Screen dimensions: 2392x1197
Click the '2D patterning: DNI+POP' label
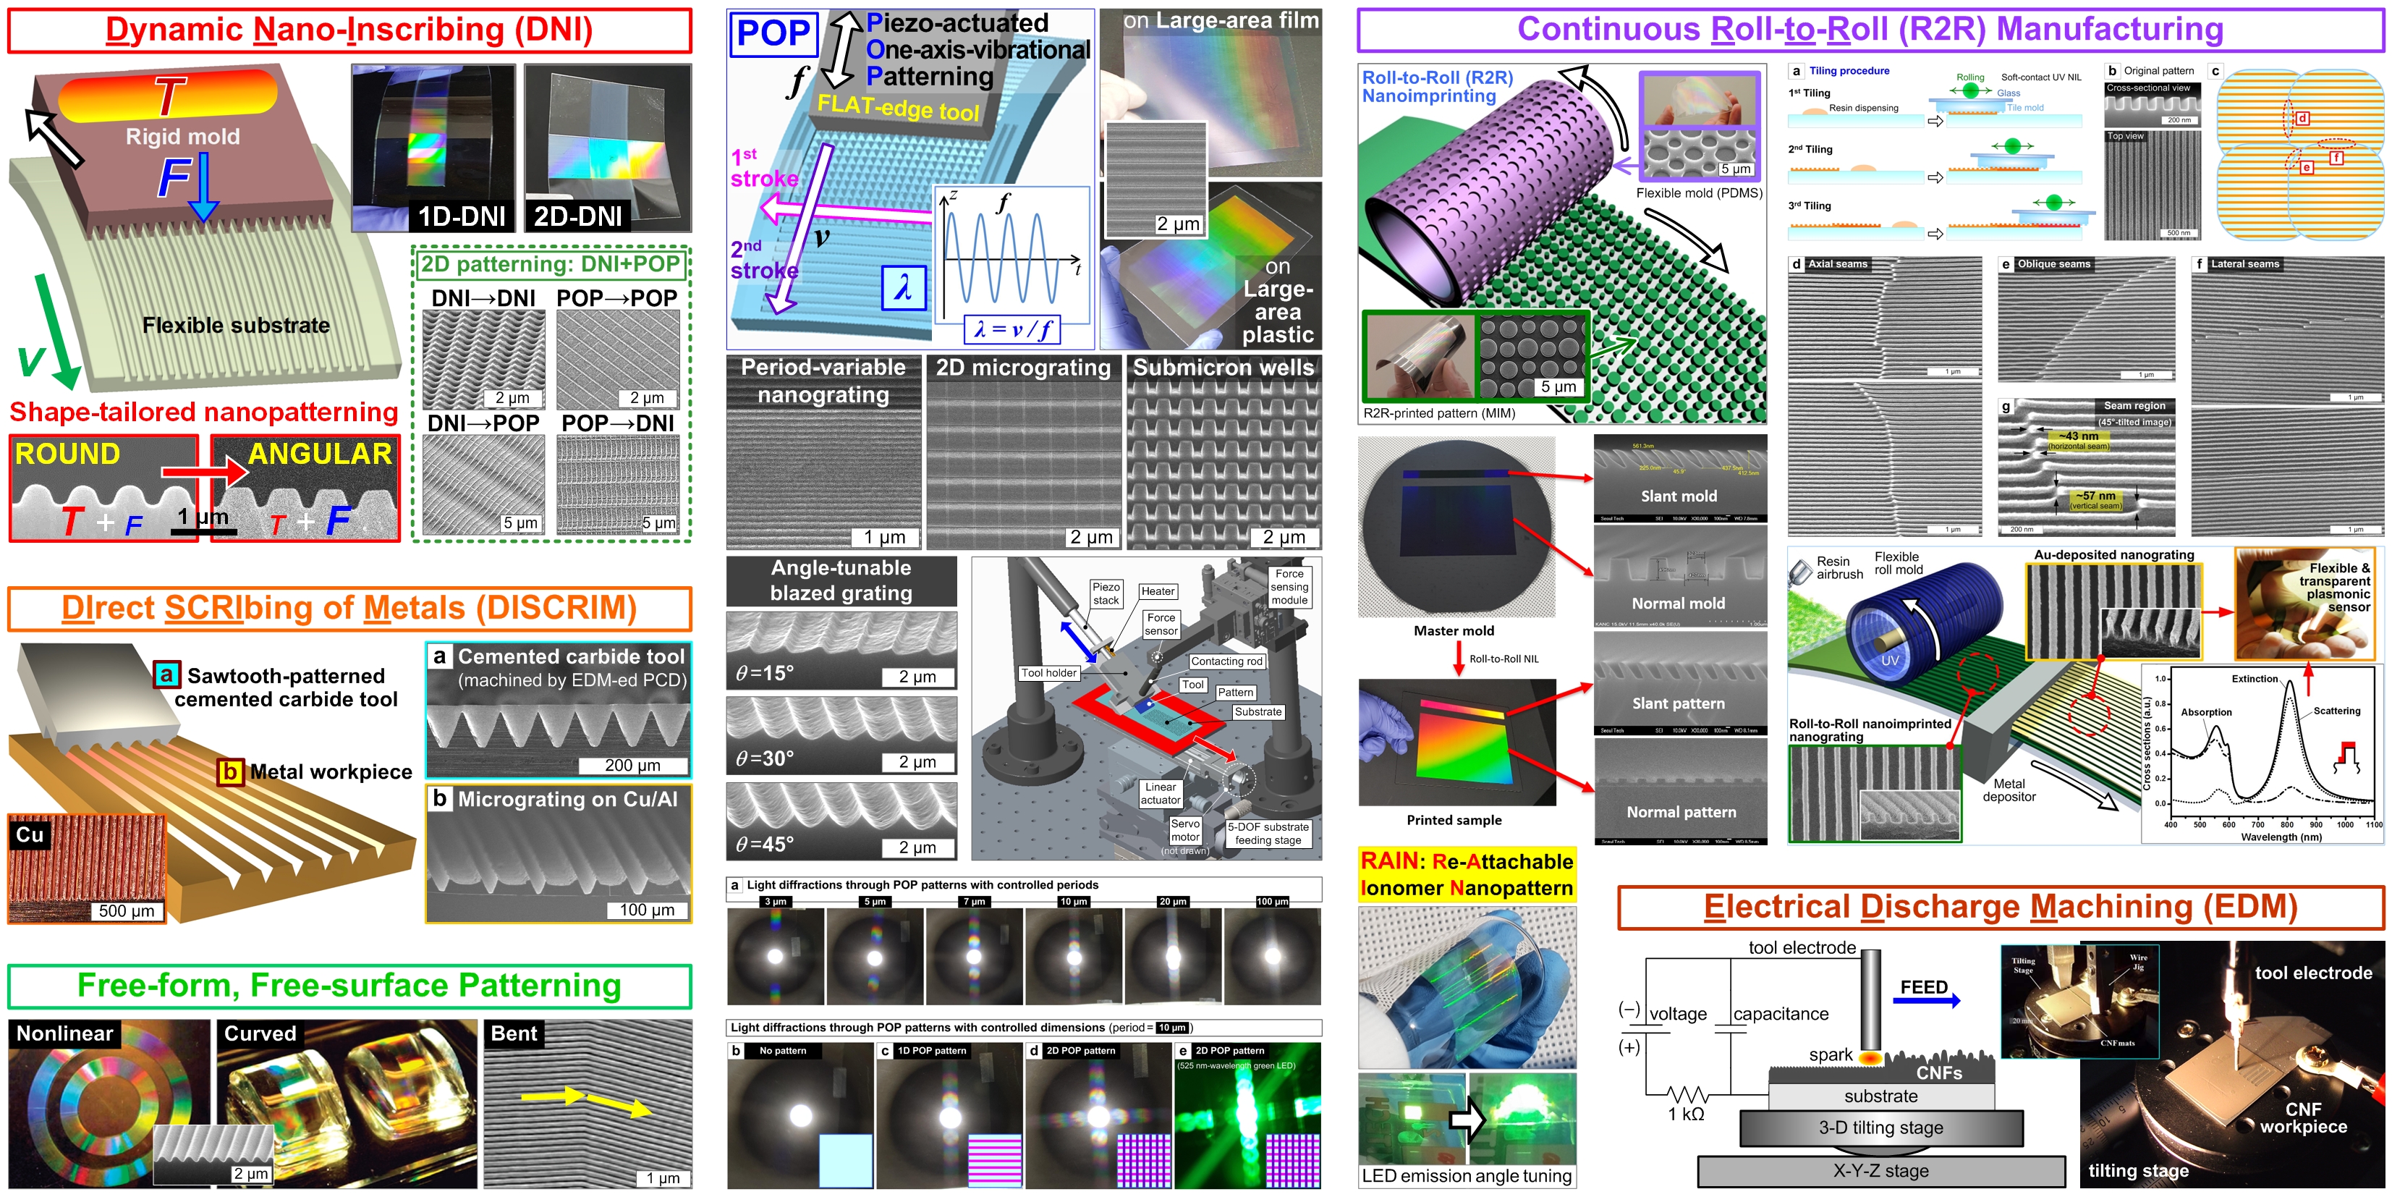tap(550, 265)
